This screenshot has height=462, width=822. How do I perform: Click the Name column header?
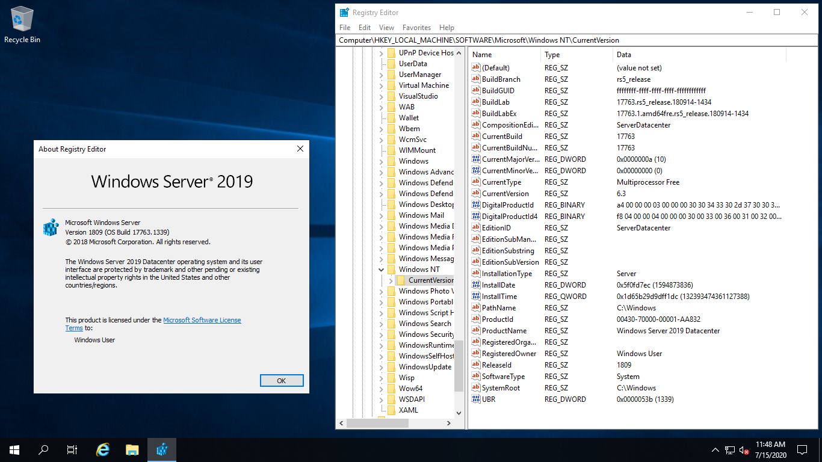pyautogui.click(x=505, y=55)
